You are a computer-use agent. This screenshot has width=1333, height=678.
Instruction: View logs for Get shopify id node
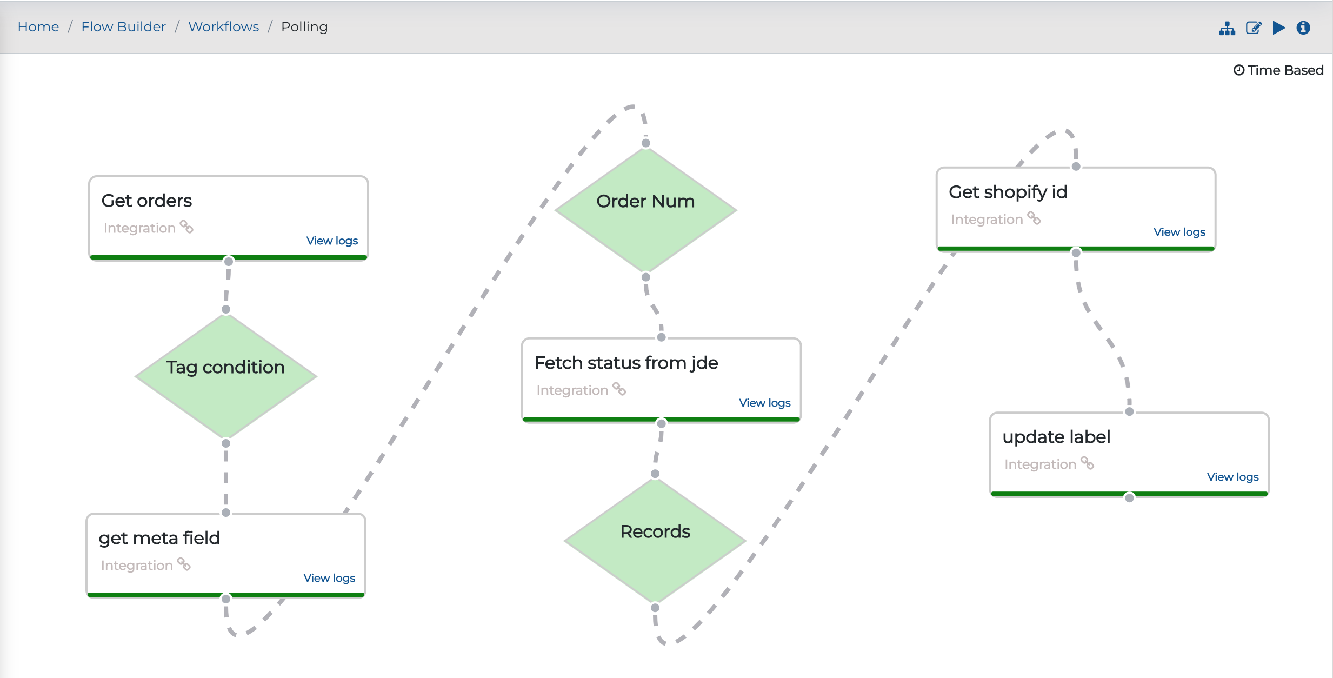tap(1179, 232)
